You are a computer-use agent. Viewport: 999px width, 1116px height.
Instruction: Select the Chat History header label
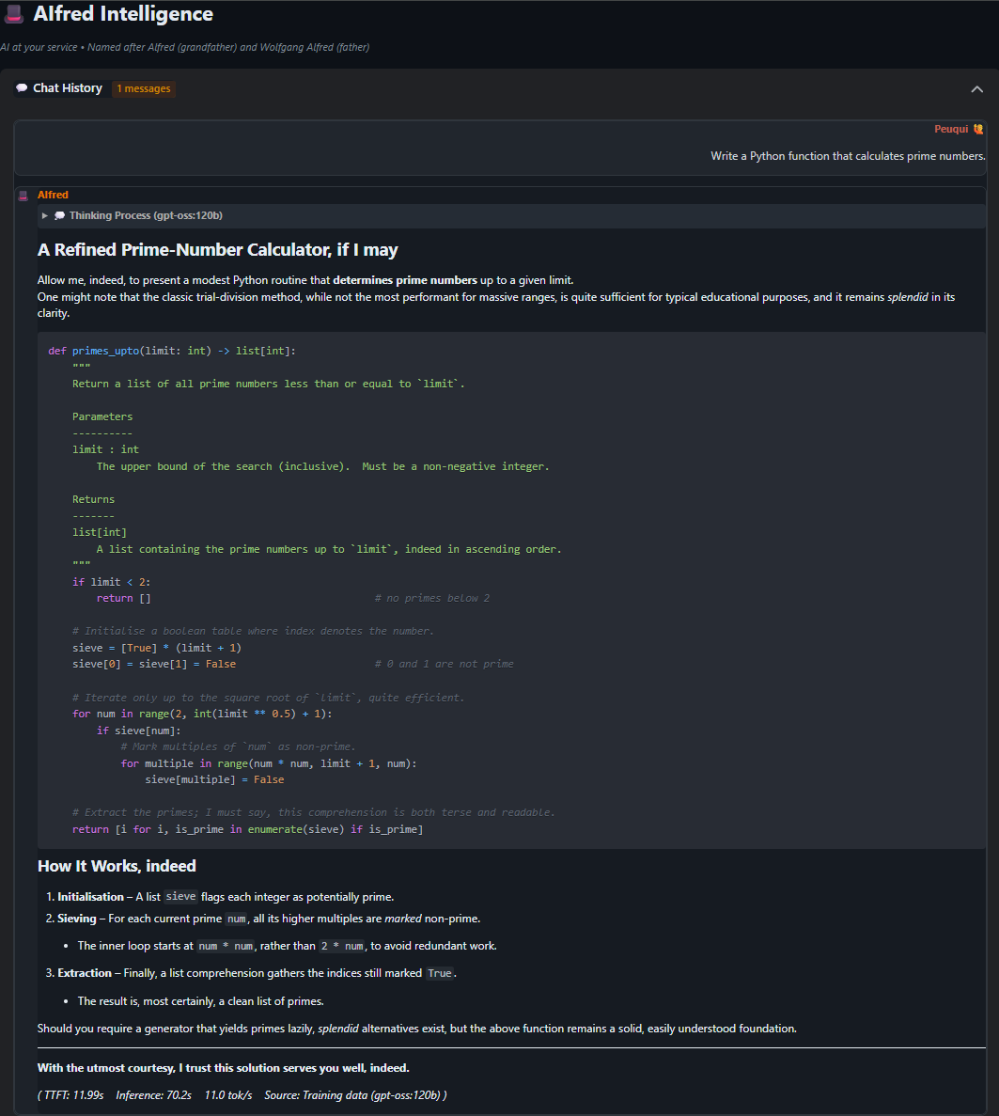click(67, 87)
